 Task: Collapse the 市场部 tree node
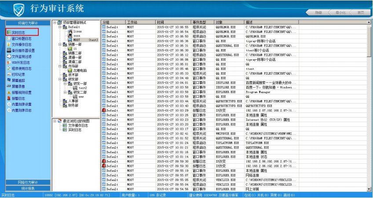60,66
